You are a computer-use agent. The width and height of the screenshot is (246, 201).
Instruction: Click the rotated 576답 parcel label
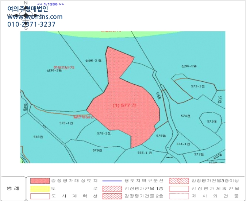coord(158,96)
